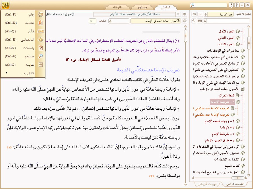Expand tree item الجزء الثاني
The width and height of the screenshot is (253, 189).
tap(238, 38)
